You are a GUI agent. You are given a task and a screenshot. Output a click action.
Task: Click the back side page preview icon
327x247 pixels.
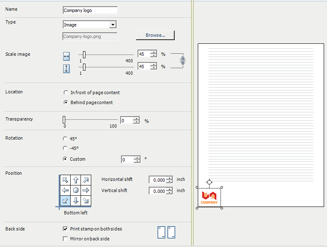171,232
